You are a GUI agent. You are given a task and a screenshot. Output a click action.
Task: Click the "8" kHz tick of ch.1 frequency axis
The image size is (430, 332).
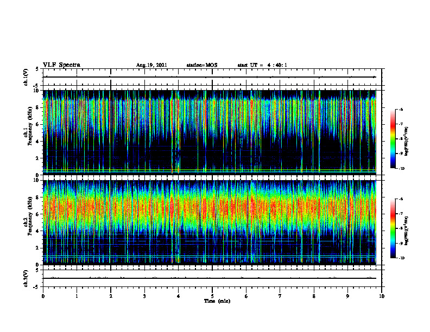(37, 107)
